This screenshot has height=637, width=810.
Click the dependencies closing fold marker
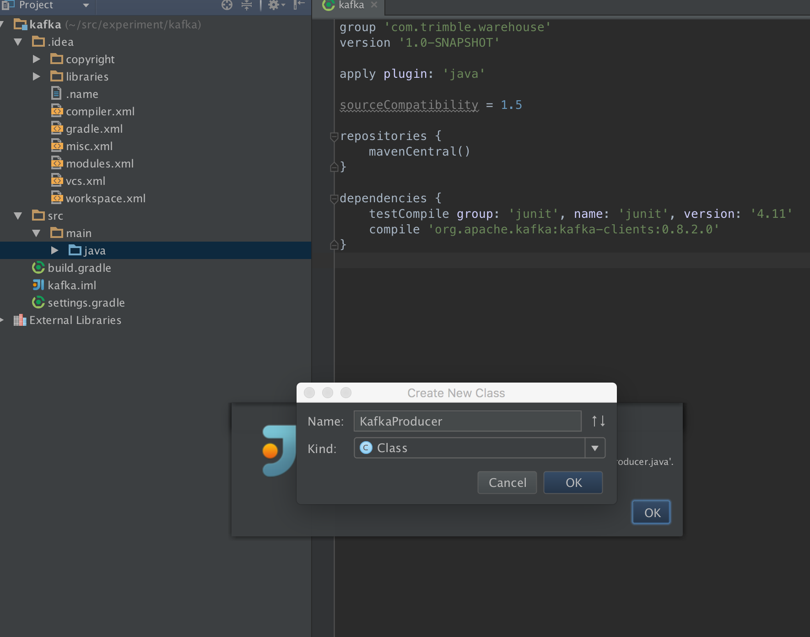coord(334,245)
